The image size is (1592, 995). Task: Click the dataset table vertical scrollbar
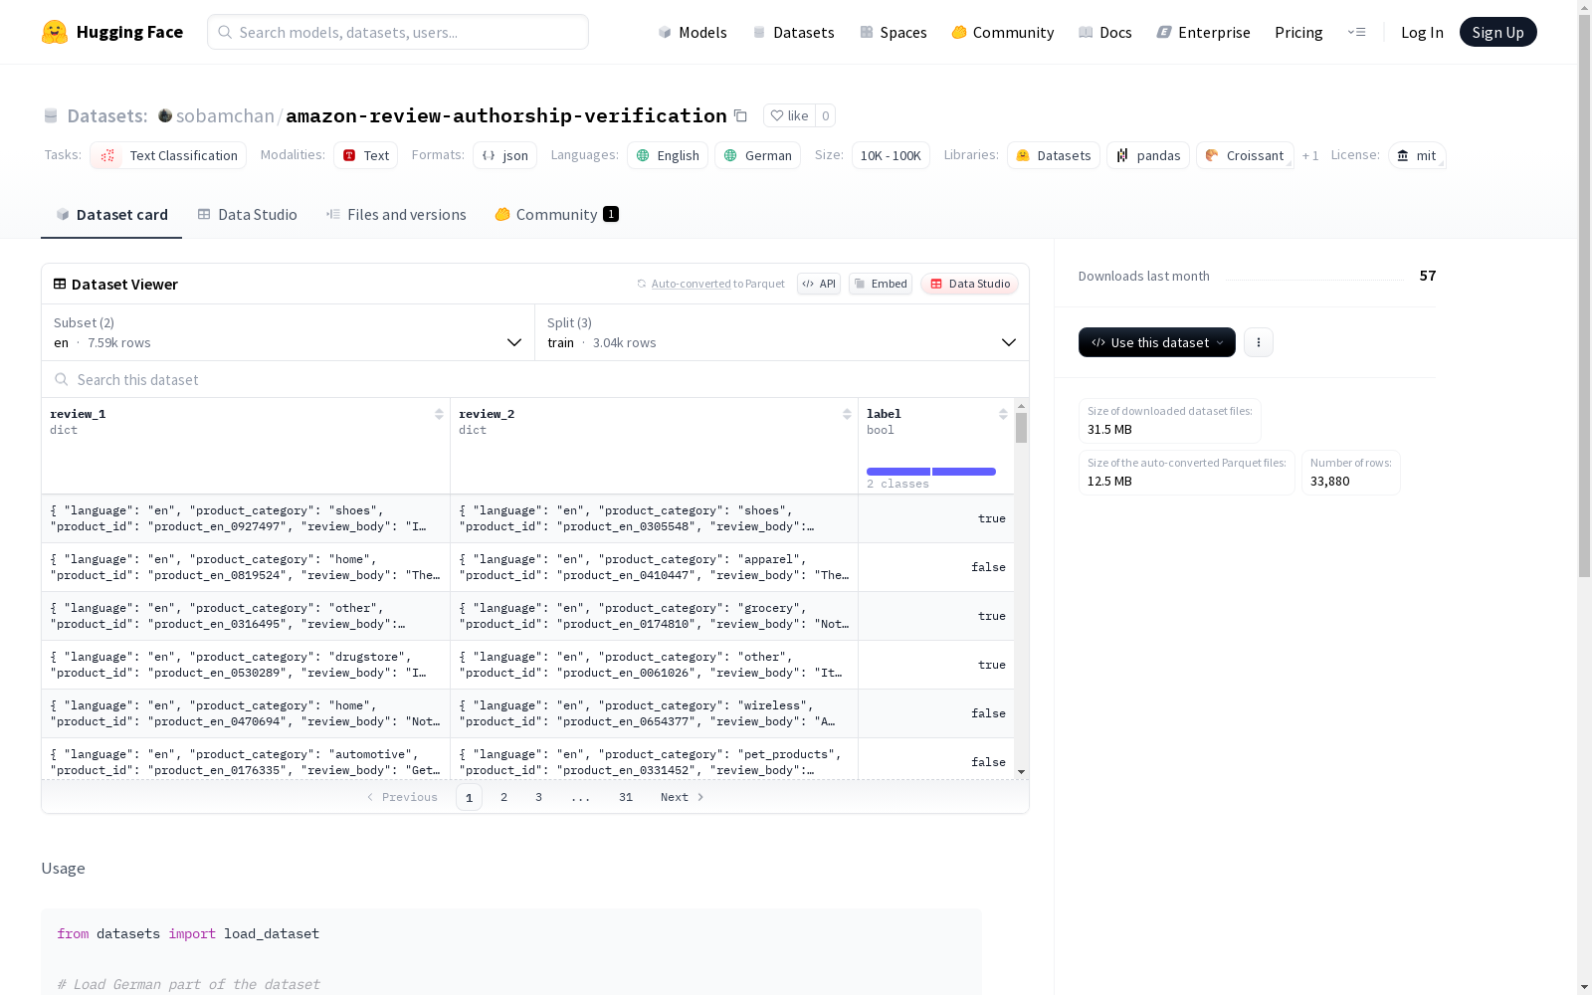click(1021, 428)
